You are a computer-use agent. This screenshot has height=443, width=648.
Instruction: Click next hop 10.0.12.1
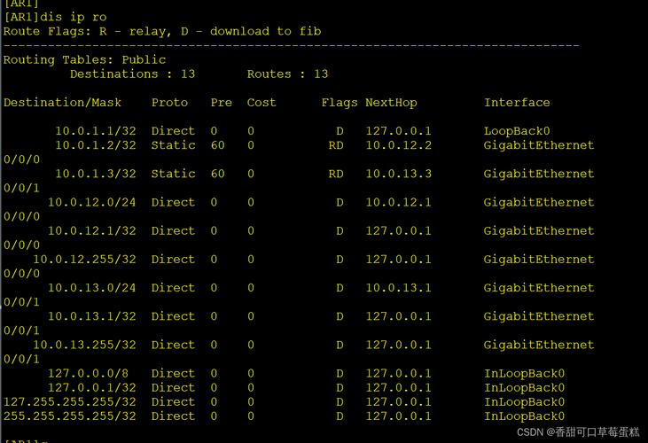398,202
